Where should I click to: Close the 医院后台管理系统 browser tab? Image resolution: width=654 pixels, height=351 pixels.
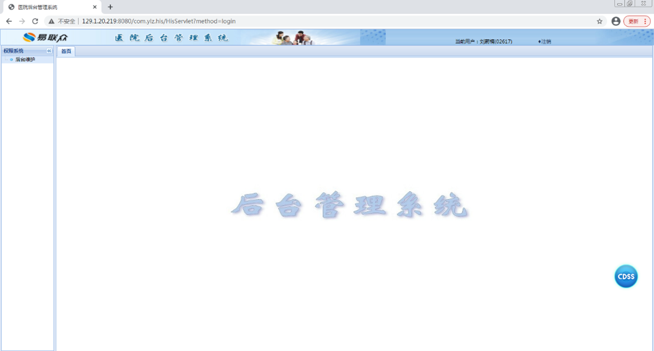95,7
